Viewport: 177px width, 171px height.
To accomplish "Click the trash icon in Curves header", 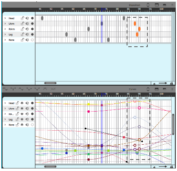I will tap(172, 89).
